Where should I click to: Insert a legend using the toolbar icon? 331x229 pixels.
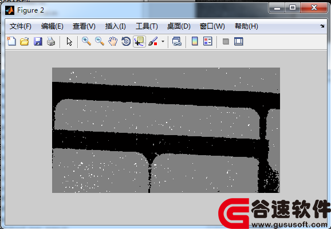pyautogui.click(x=207, y=41)
